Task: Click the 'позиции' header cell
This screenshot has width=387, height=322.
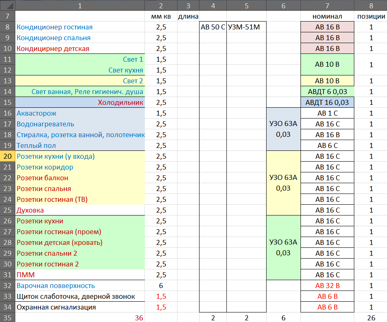Action: coord(371,16)
